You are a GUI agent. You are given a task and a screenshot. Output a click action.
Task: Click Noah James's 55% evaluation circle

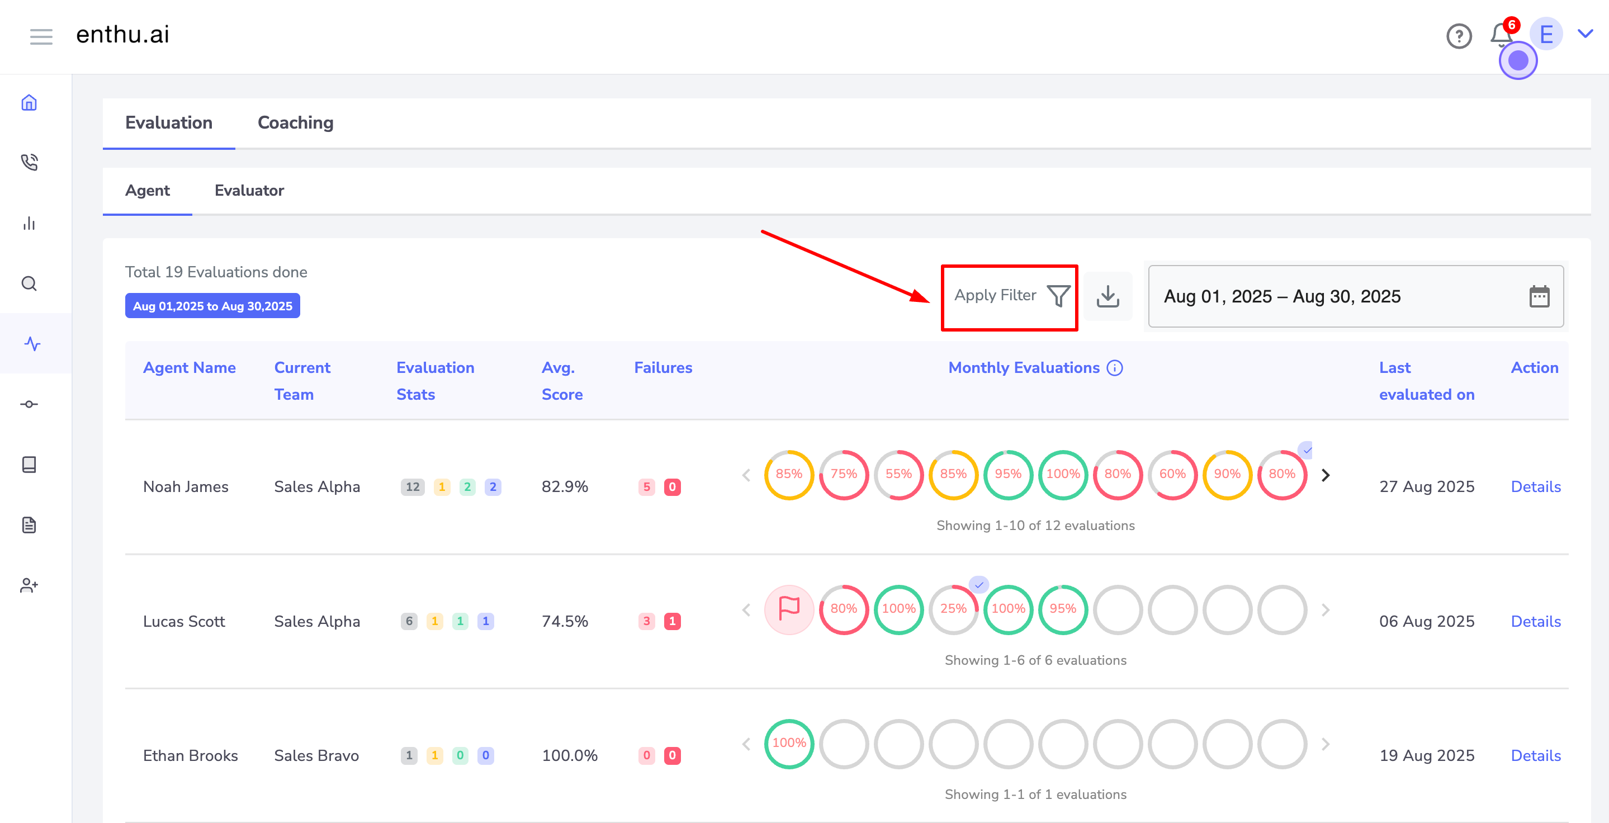pyautogui.click(x=898, y=475)
